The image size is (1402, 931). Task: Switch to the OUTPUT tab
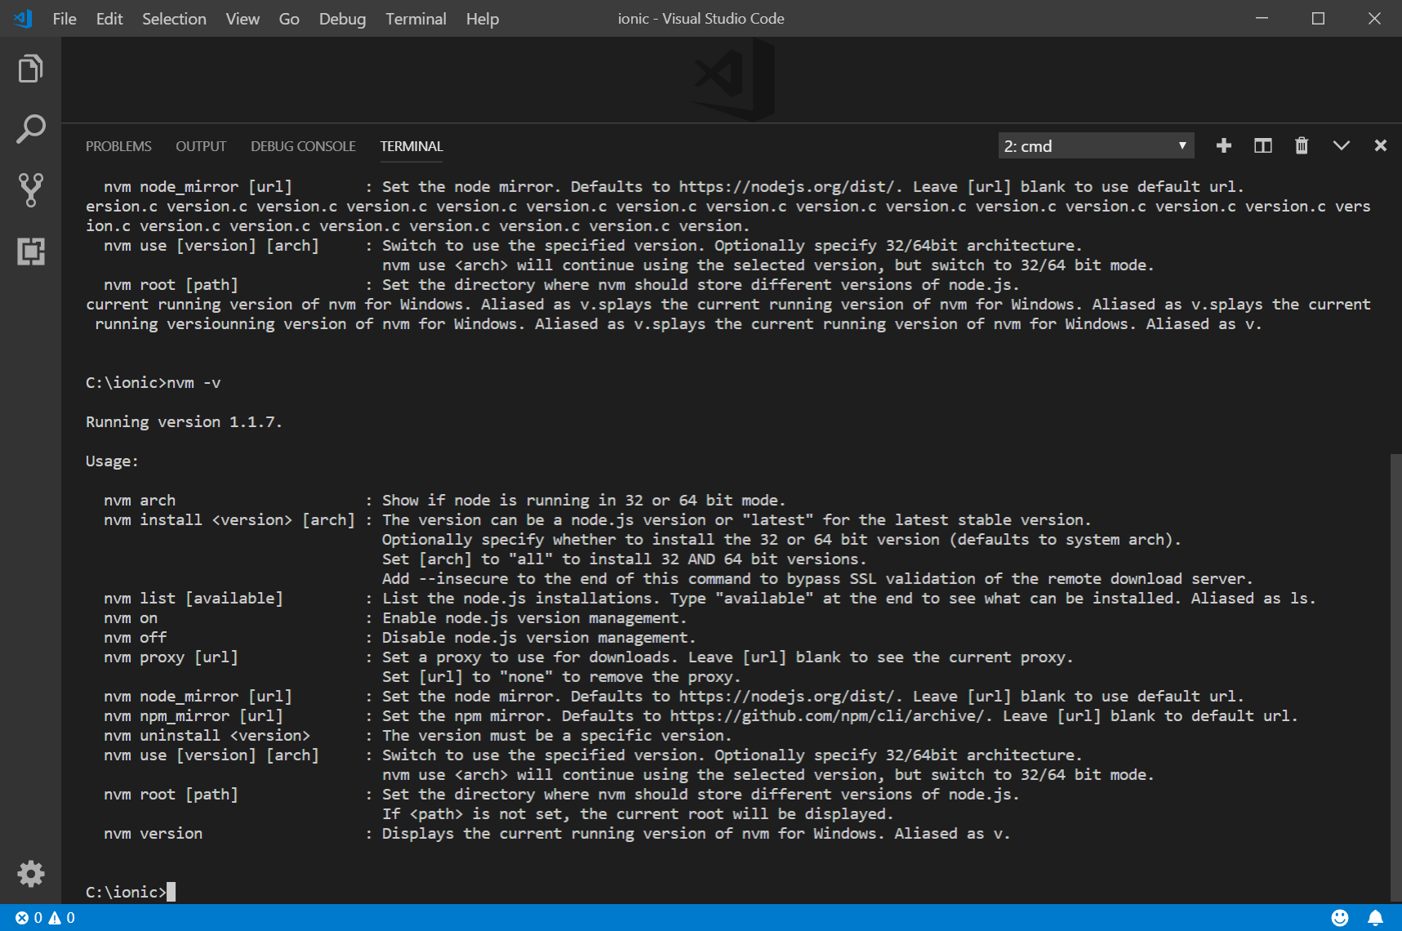tap(201, 146)
